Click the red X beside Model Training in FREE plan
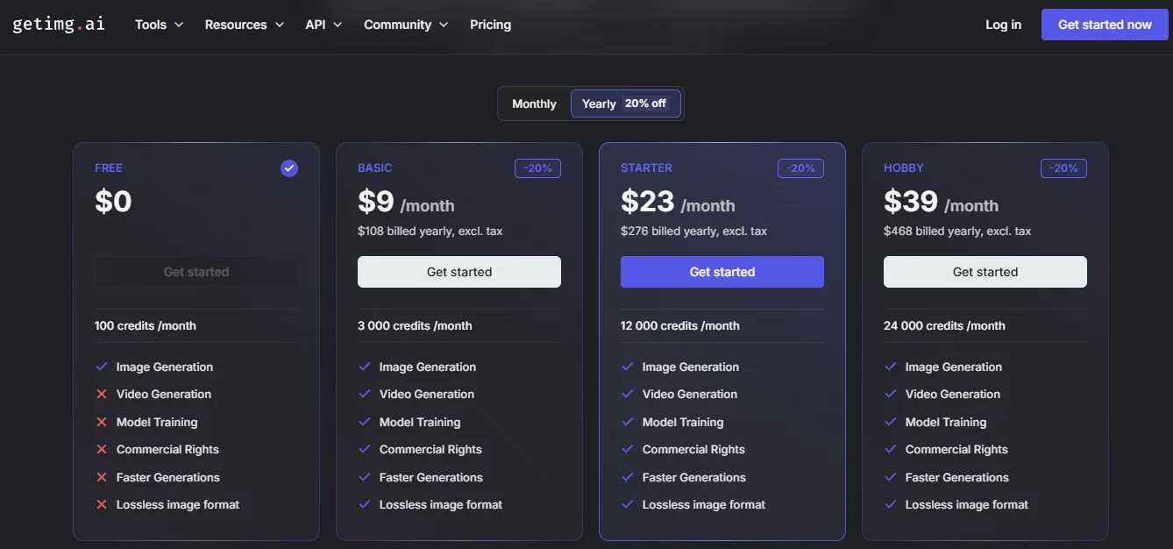Image resolution: width=1173 pixels, height=549 pixels. (100, 422)
